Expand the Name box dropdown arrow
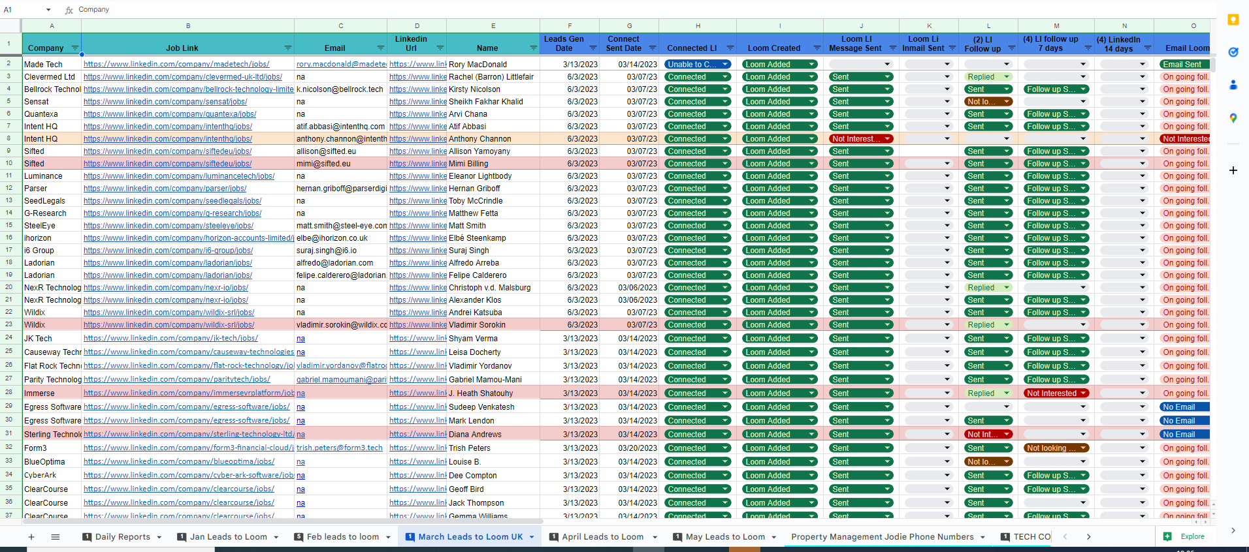The height and width of the screenshot is (552, 1249). click(48, 10)
